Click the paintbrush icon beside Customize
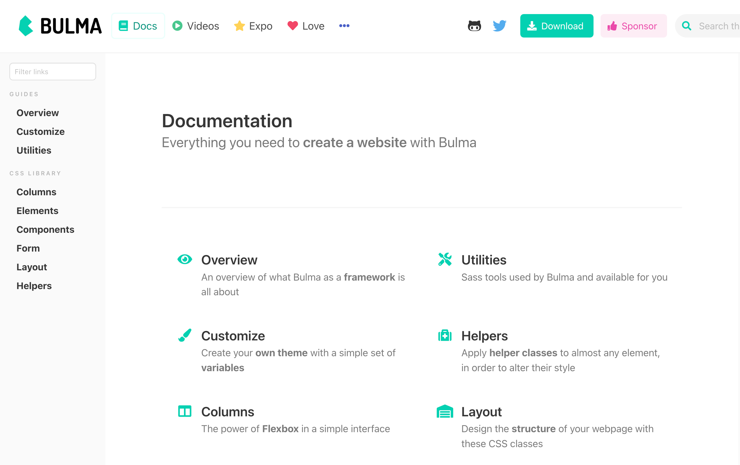 (185, 335)
